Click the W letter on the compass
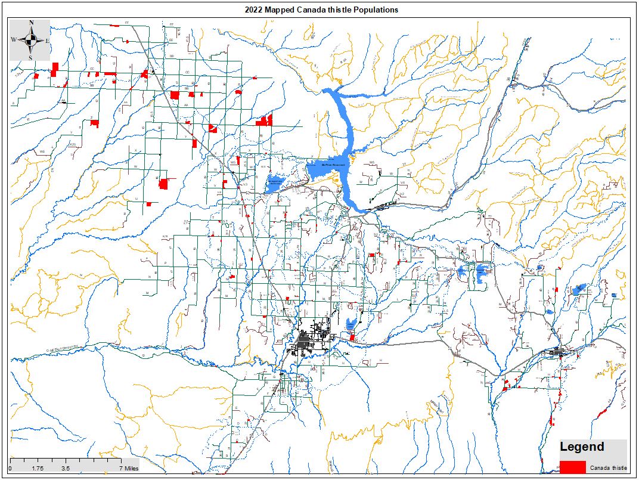639x480 pixels. coord(14,40)
